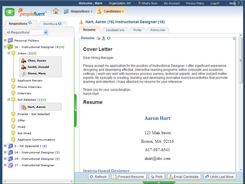Click the Email Candidate button
The width and height of the screenshot is (245, 184).
click(184, 177)
